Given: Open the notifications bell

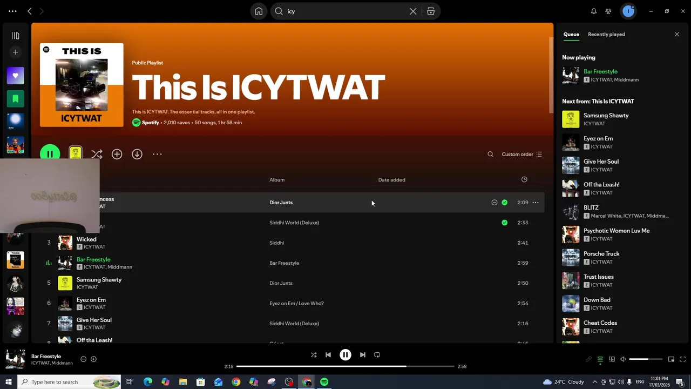Looking at the screenshot, I should click(x=594, y=11).
